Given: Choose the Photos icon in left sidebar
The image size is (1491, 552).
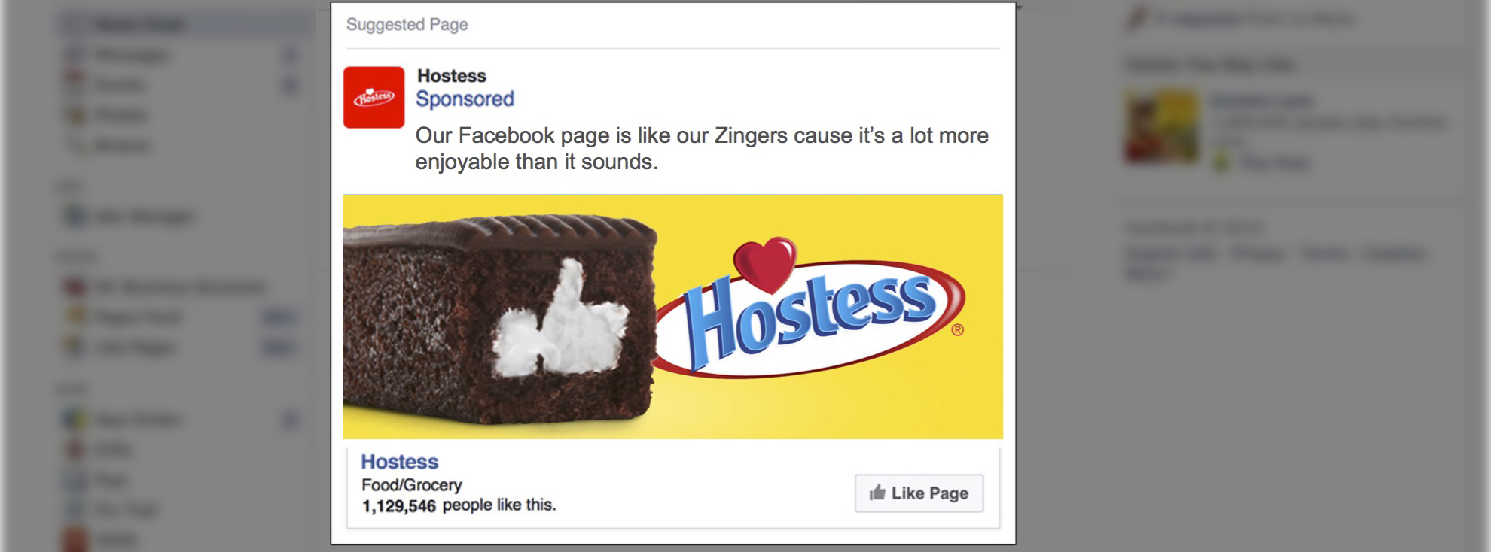Looking at the screenshot, I should click(75, 115).
